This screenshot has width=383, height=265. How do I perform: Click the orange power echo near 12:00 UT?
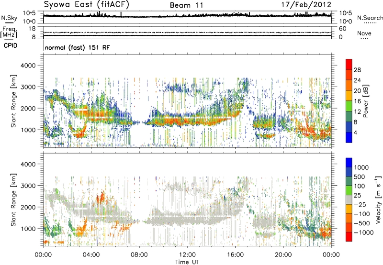point(187,121)
